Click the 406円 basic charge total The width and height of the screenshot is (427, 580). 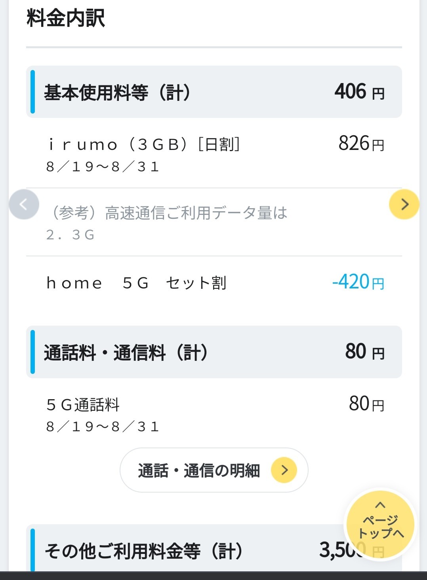tap(359, 92)
